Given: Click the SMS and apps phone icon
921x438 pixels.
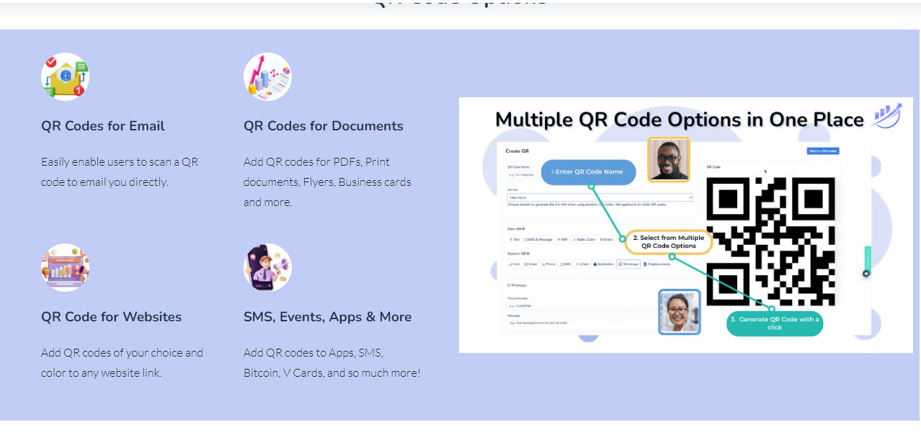Looking at the screenshot, I should point(267,267).
